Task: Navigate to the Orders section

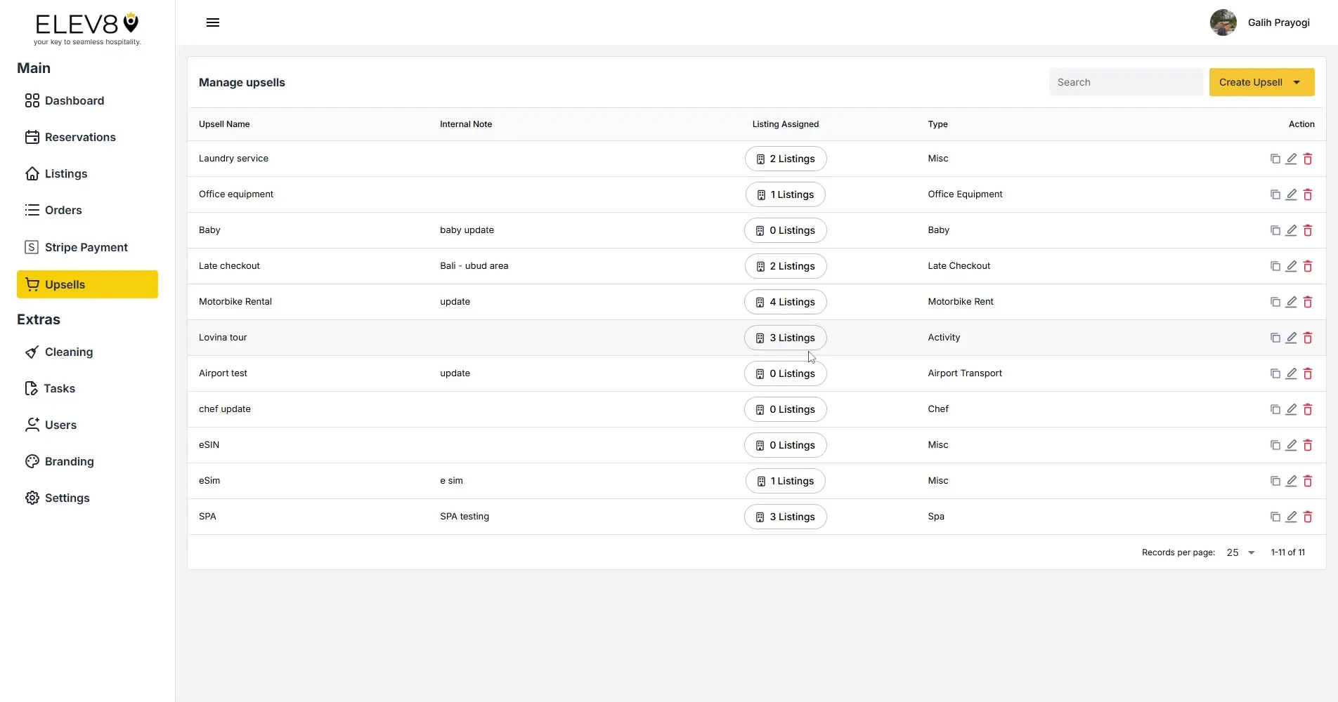Action: tap(63, 210)
